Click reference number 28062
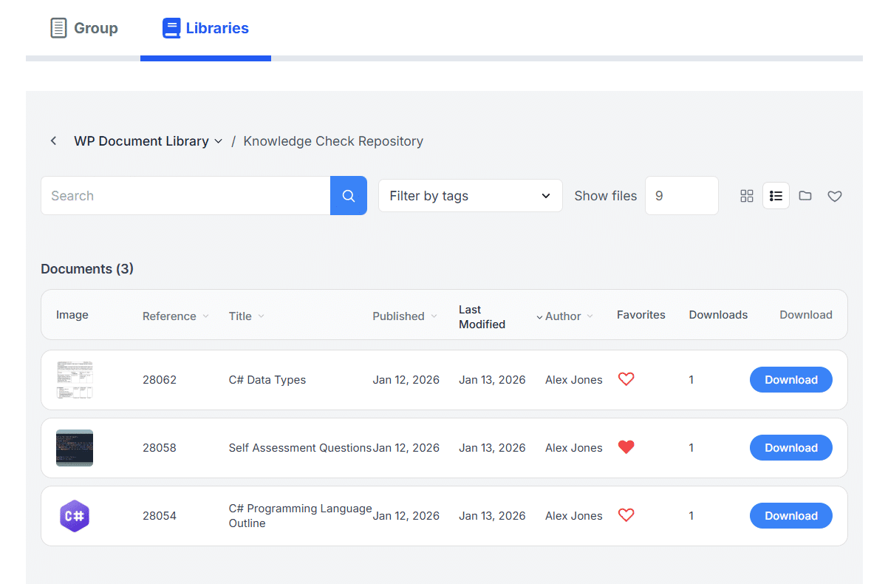Viewport: 888px width, 584px height. click(x=160, y=380)
